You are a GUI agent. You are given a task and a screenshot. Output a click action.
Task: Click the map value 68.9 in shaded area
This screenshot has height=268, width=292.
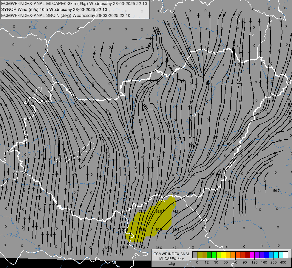click(159, 211)
